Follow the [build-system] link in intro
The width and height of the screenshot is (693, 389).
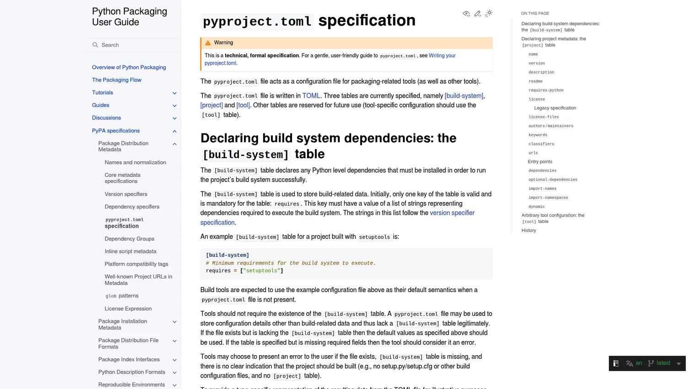pos(464,96)
